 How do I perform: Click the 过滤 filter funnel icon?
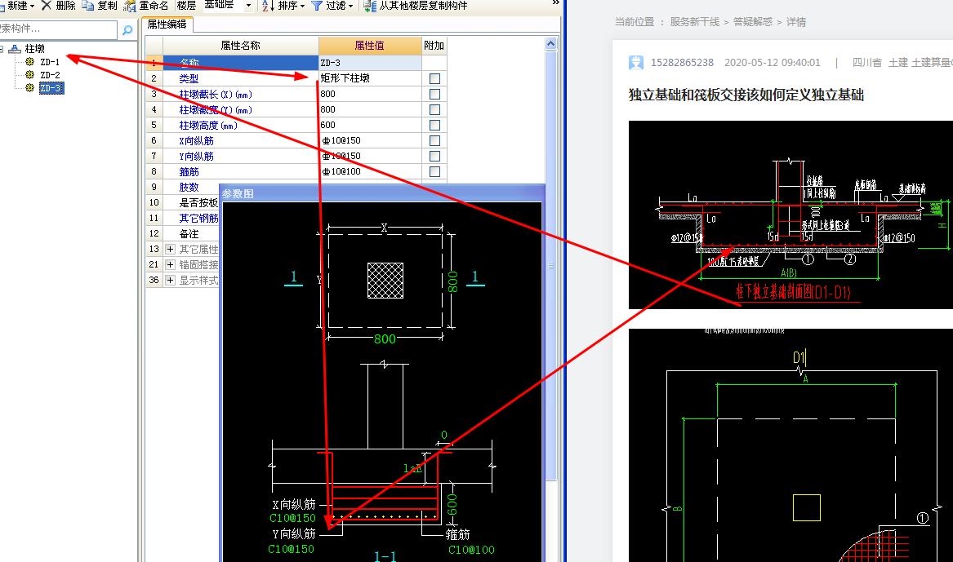coord(317,6)
